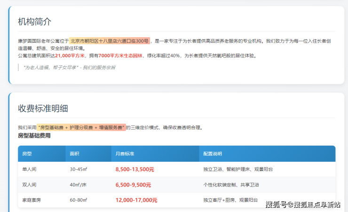Select the 家庭套房 table row label
This screenshot has width=348, height=212.
[x=32, y=200]
